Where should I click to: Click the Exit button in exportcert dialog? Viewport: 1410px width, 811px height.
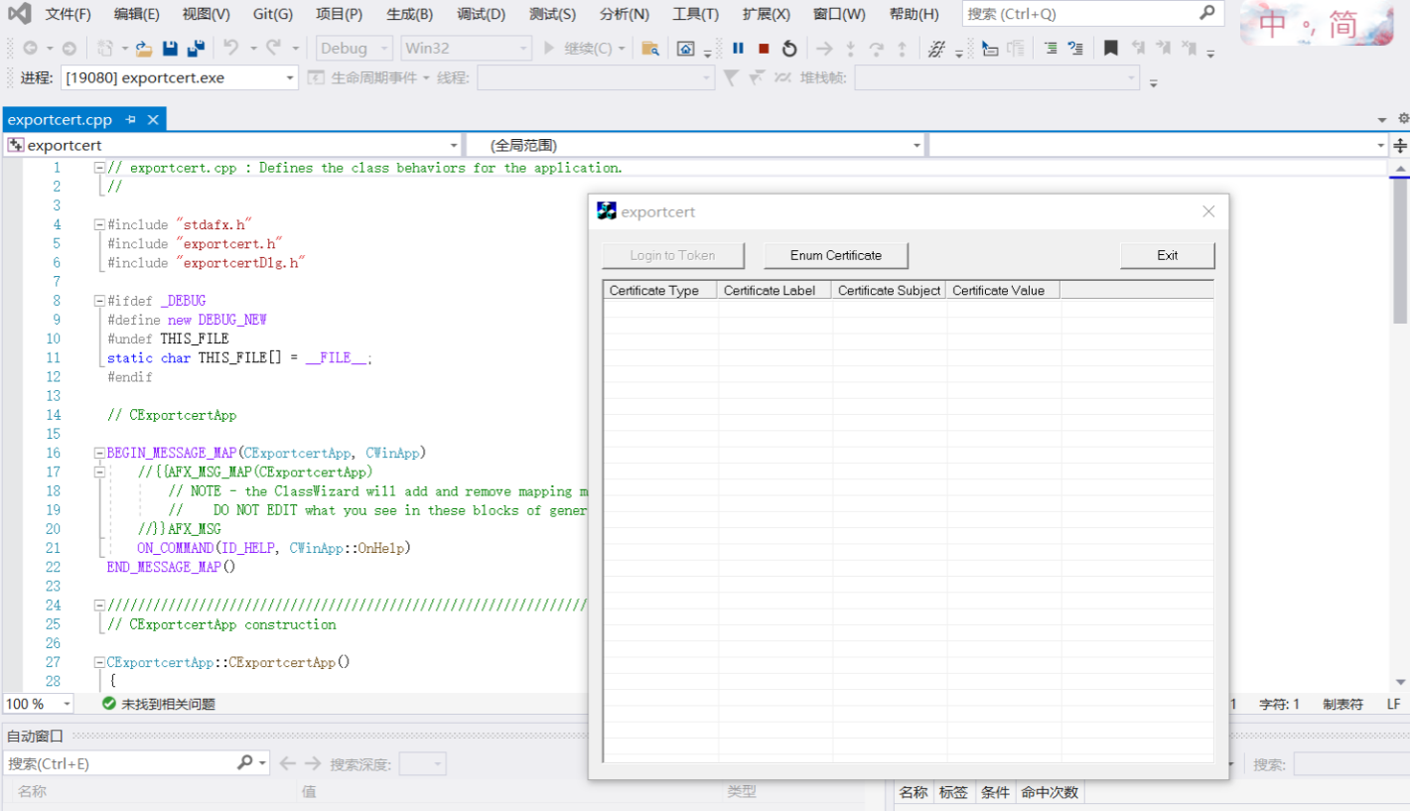click(1167, 255)
